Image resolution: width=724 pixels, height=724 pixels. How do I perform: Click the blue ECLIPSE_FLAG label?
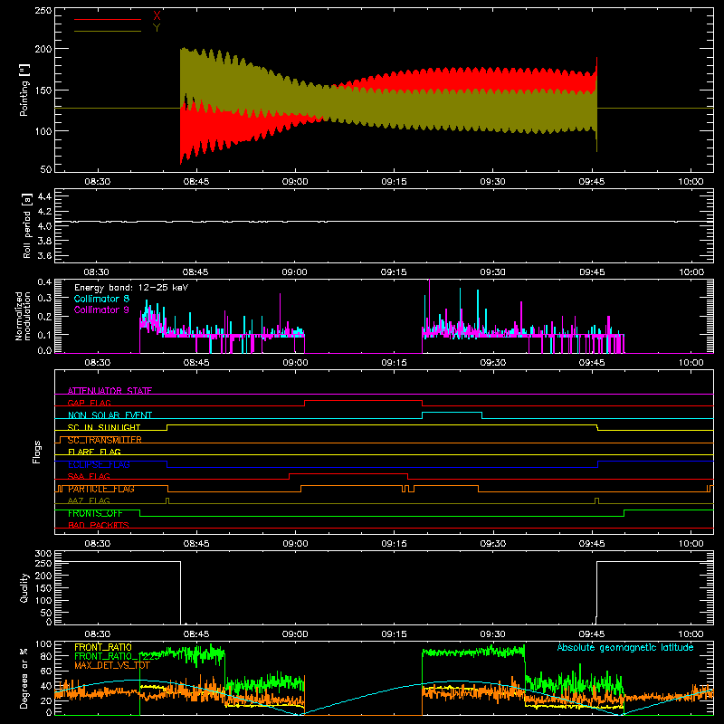tap(99, 464)
